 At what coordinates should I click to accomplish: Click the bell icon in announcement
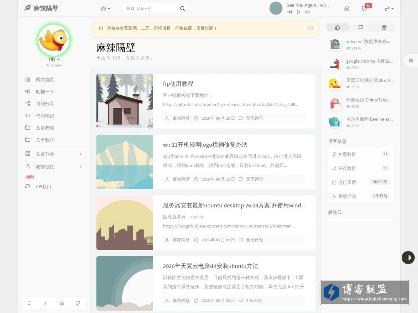[101, 28]
